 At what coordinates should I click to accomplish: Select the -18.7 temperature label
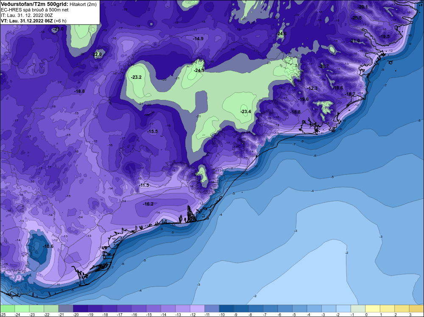[x=350, y=95]
